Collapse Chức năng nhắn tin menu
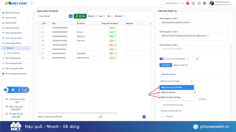This screenshot has width=236, height=132. (x=16, y=43)
